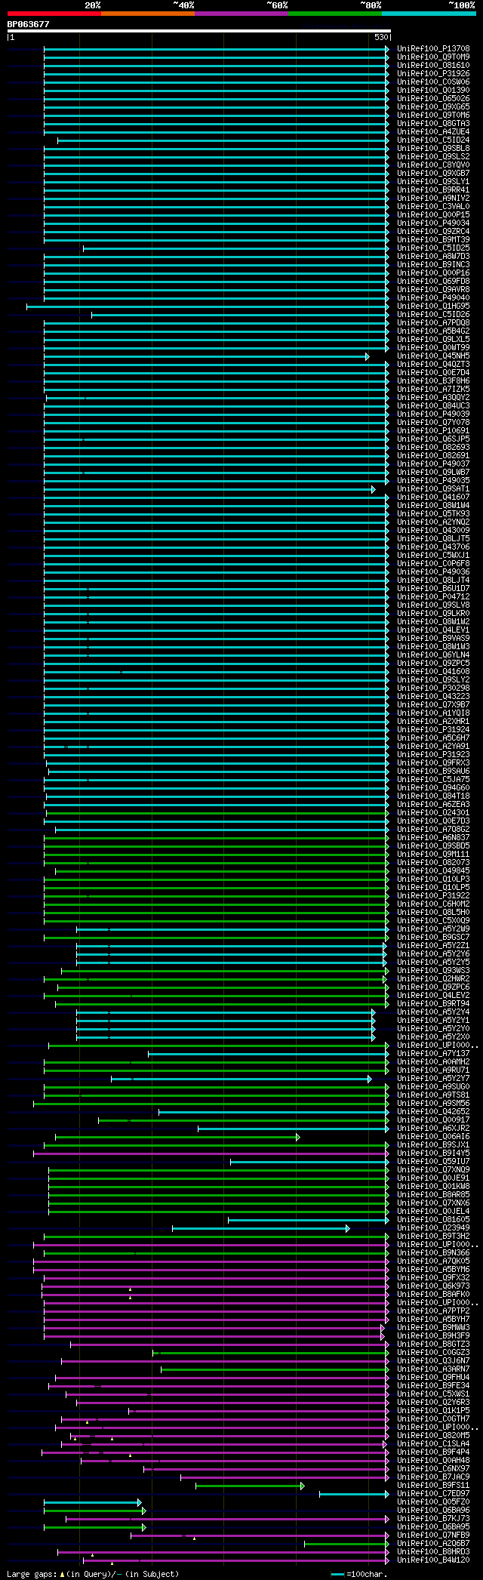The width and height of the screenshot is (483, 1580).
Task: Click the UniRef100_Q06AI6 hit name
Action: click(433, 1137)
